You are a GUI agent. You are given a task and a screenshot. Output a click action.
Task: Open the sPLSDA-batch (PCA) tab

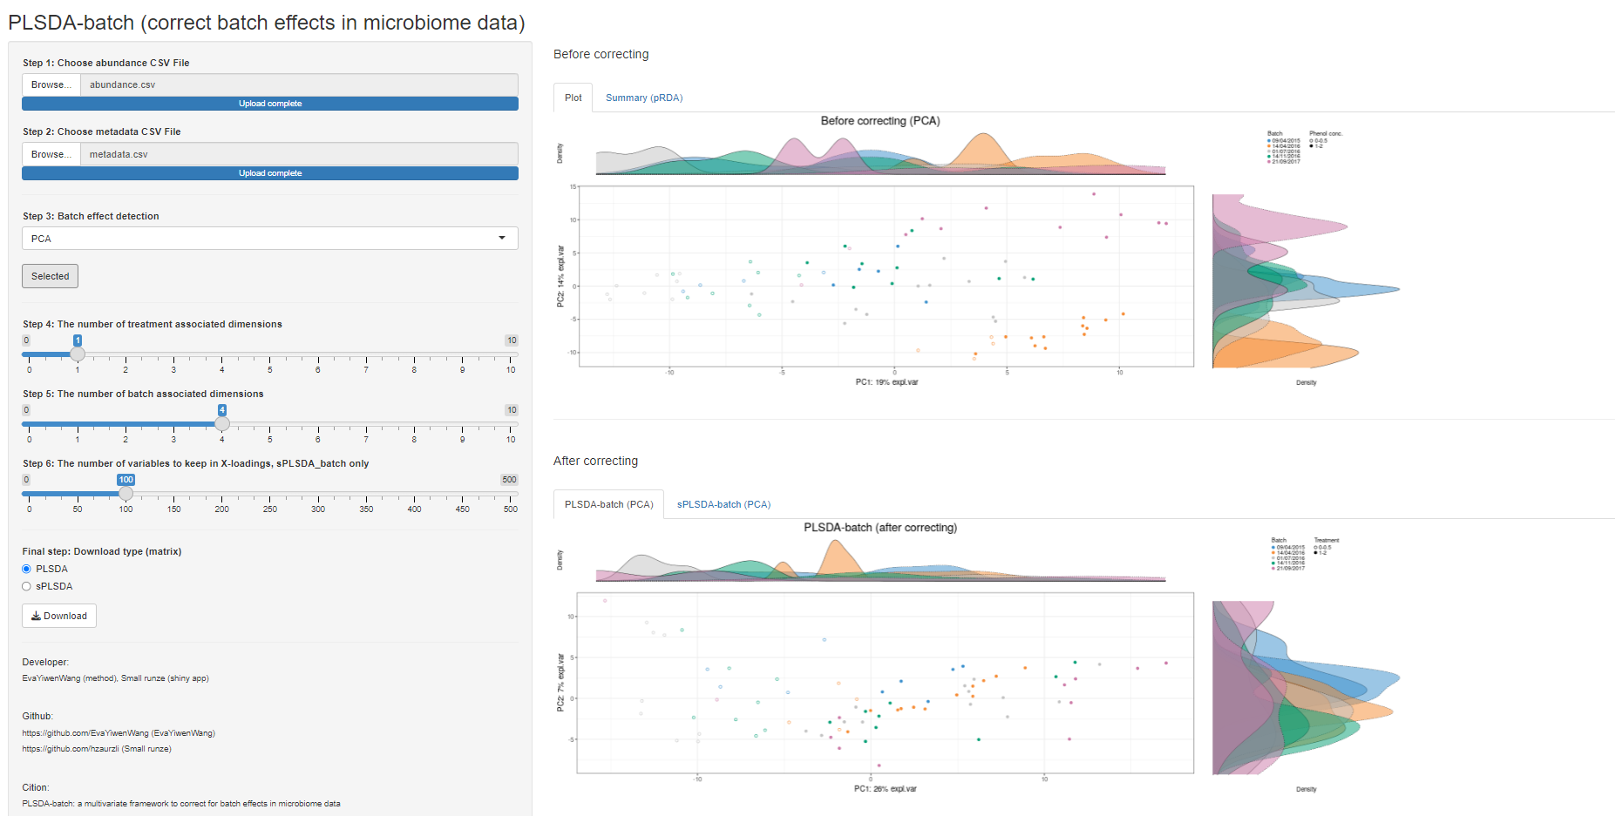point(723,504)
